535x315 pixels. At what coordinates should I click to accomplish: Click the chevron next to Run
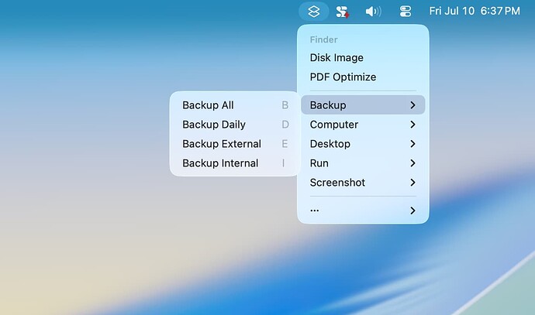(x=412, y=163)
